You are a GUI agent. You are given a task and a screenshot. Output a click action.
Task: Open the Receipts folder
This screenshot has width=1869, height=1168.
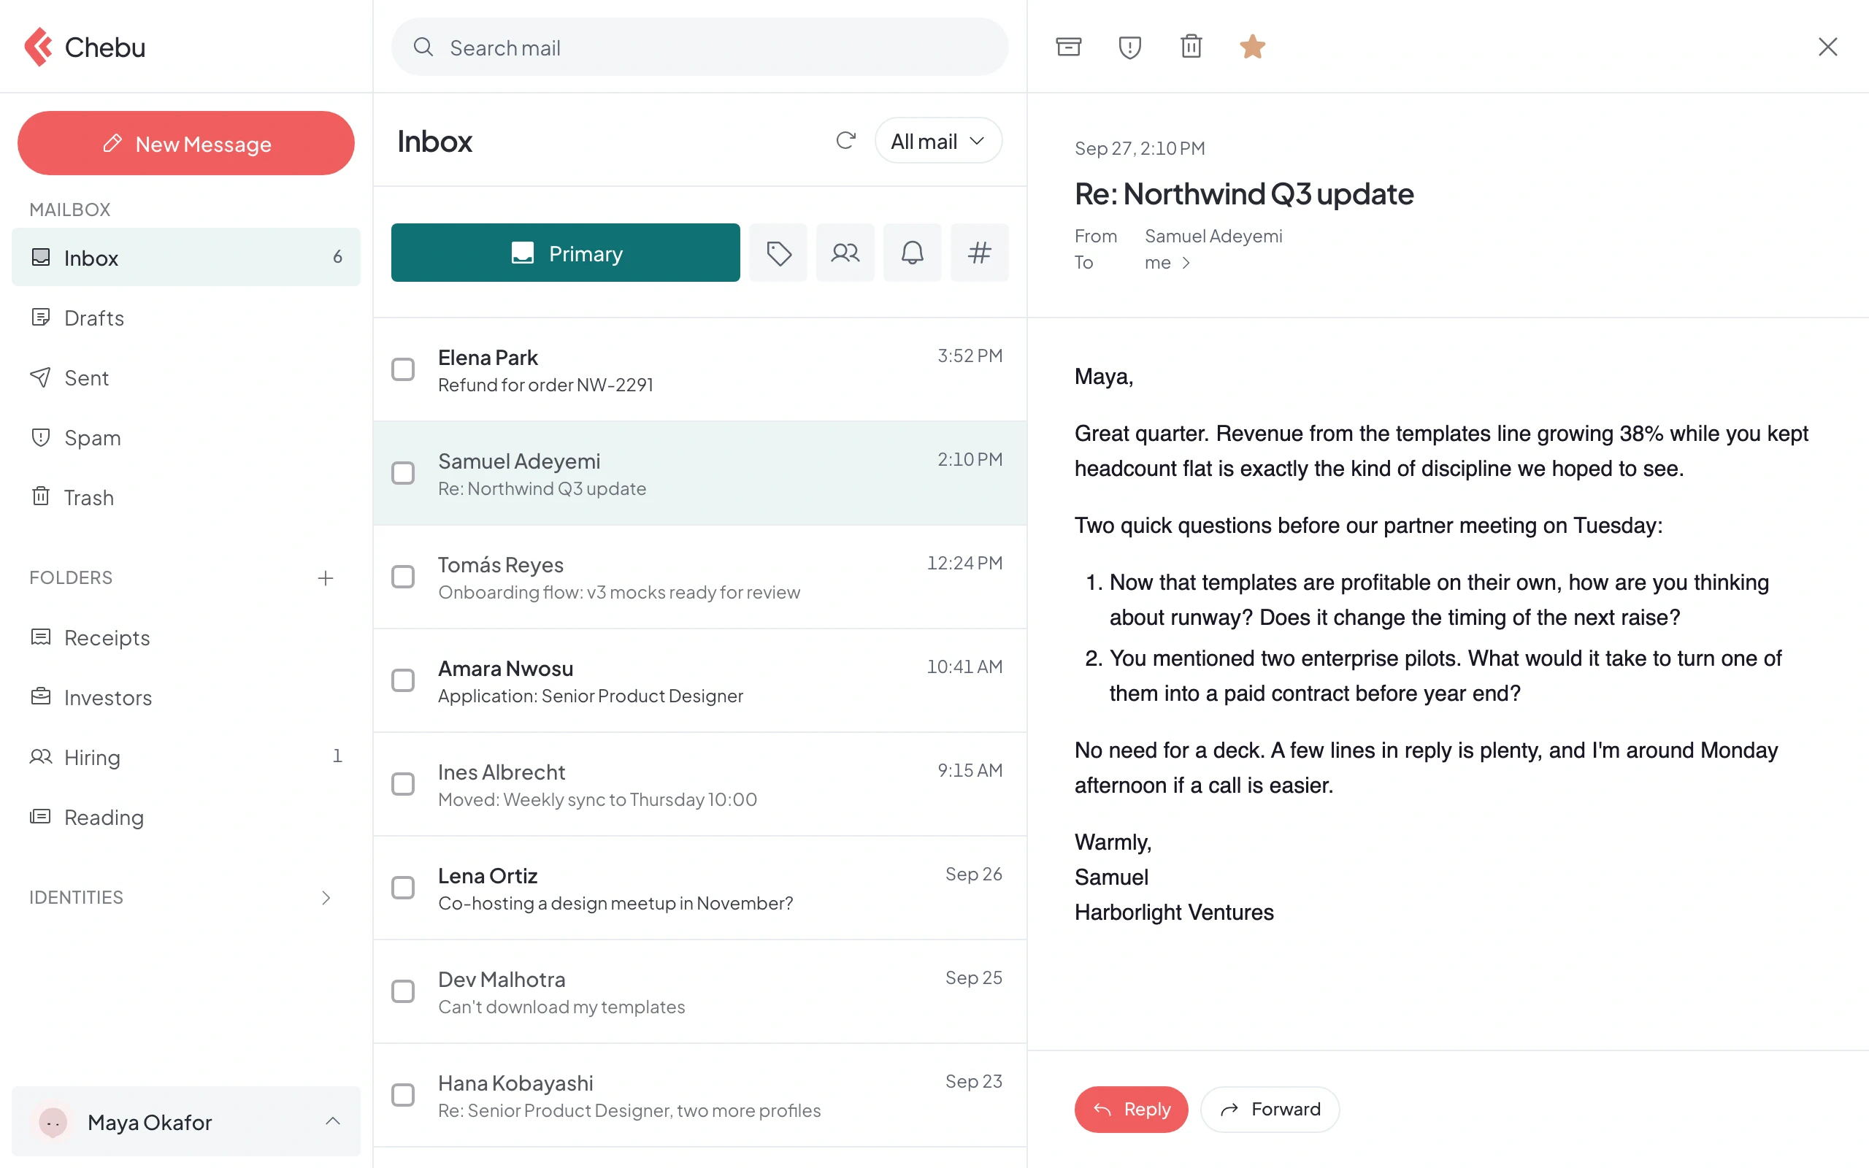[x=186, y=637]
